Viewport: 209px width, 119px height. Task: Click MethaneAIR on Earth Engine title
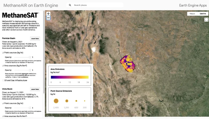[x=31, y=5]
